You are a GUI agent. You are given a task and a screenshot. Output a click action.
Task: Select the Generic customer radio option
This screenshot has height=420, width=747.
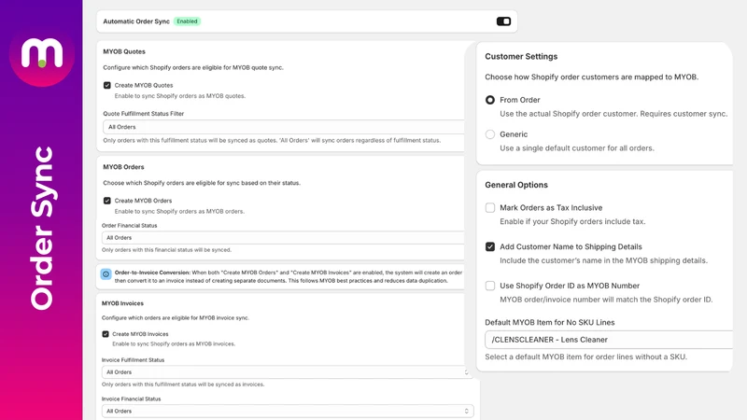pos(489,134)
